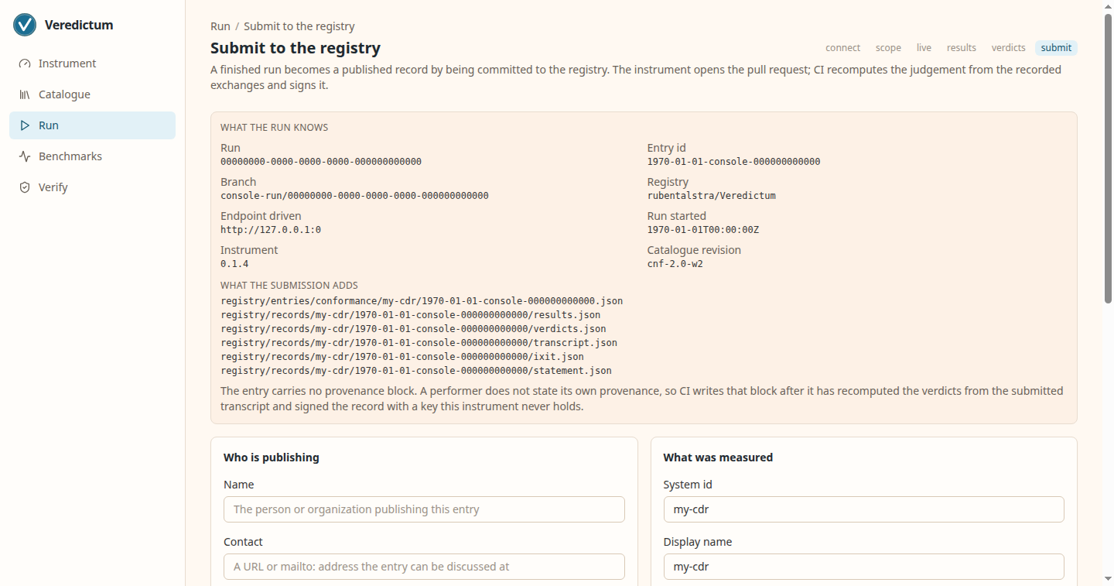1114x586 pixels.
Task: Click the Who is publishing heading
Action: click(x=272, y=457)
